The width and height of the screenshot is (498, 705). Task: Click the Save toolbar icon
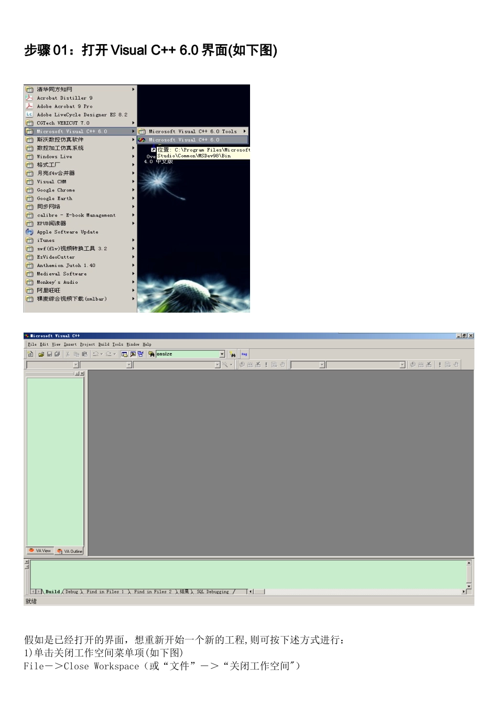[49, 354]
